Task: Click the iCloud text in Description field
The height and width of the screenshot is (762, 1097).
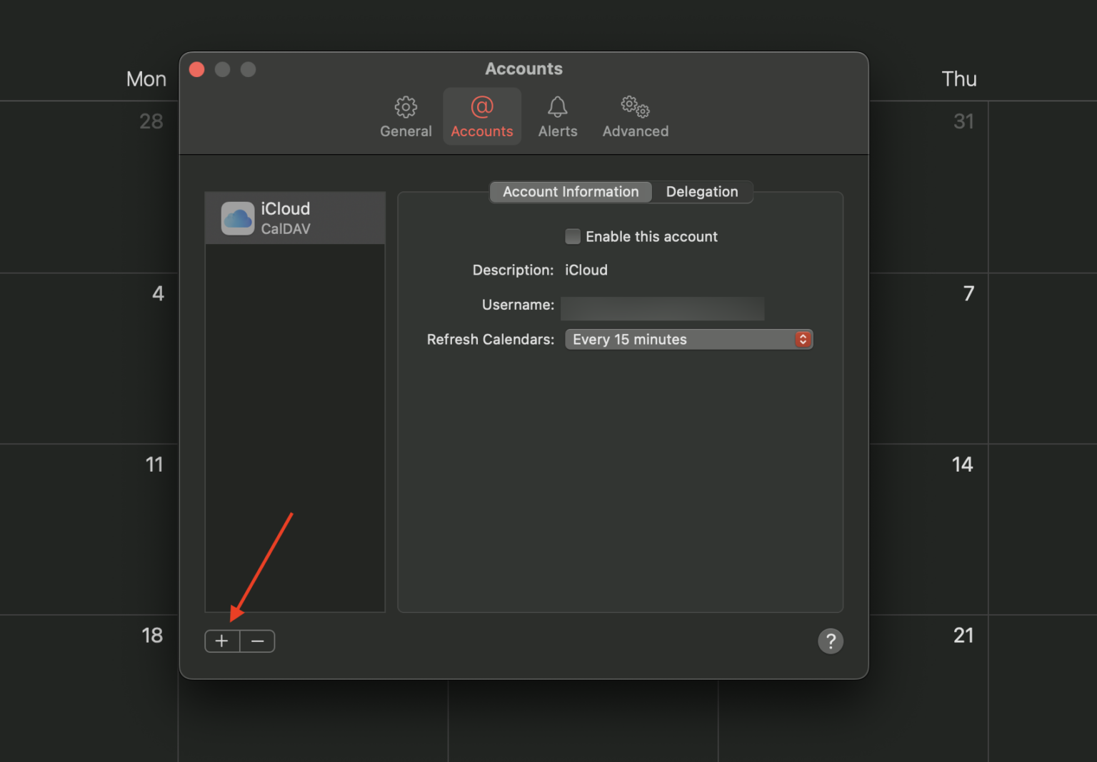Action: click(x=586, y=270)
